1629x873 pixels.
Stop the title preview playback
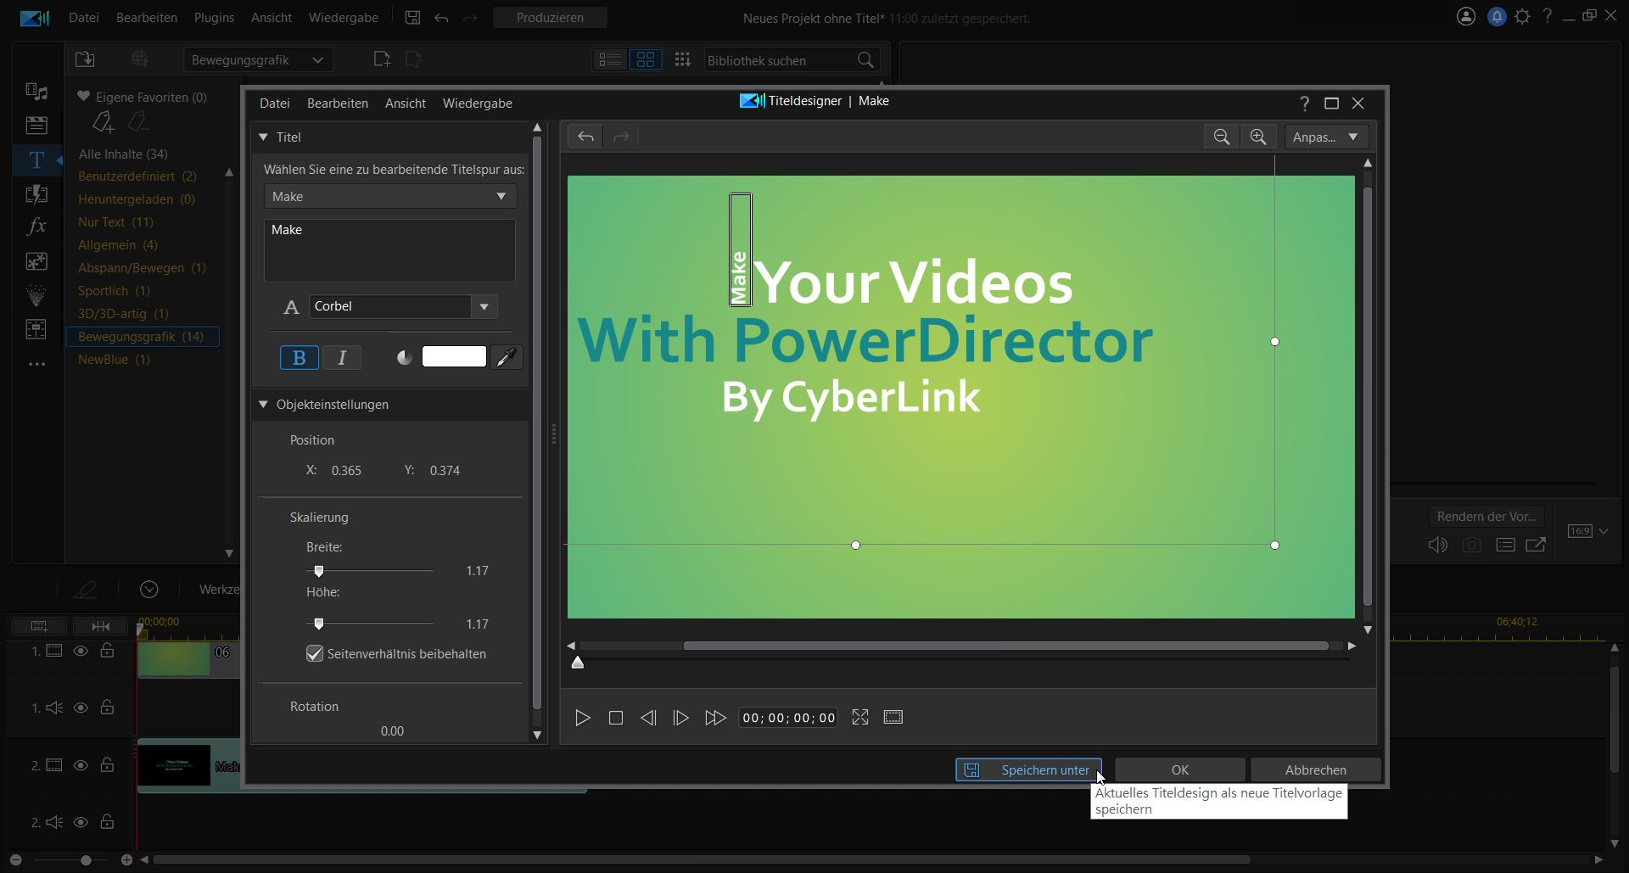616,718
